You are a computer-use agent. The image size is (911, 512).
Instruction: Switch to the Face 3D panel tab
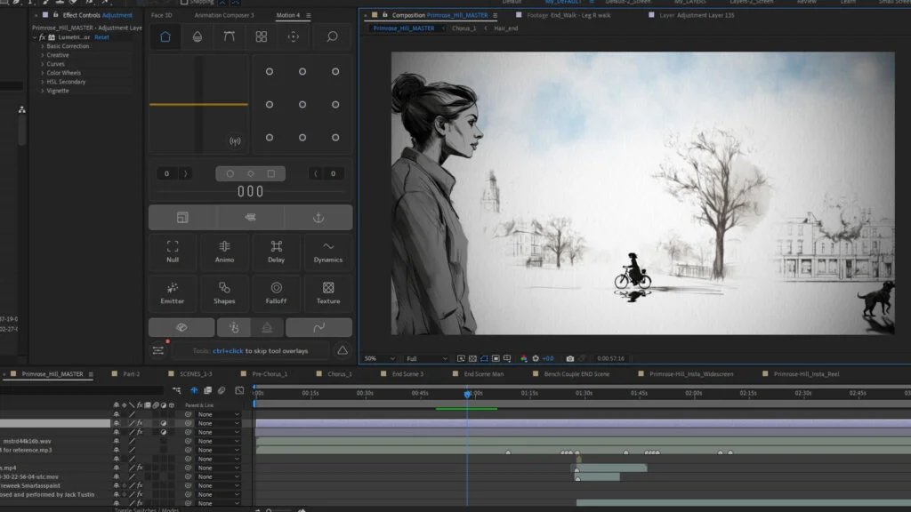(162, 15)
